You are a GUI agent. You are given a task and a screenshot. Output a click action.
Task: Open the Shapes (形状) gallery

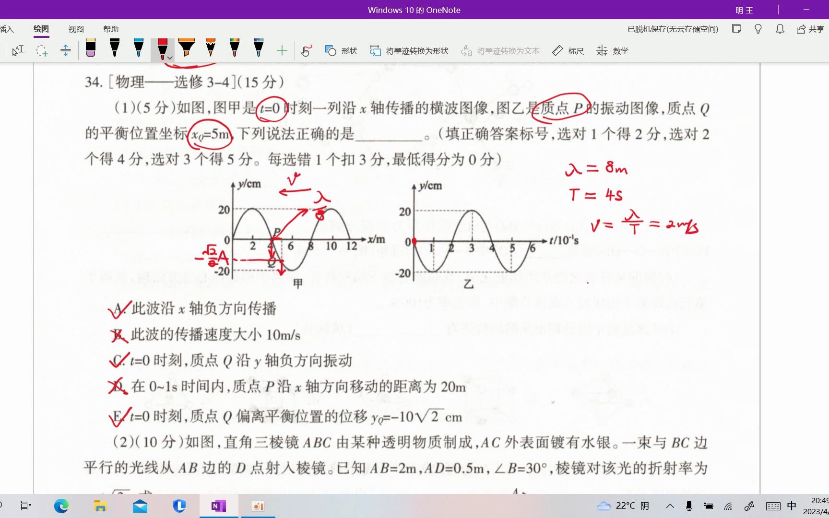pyautogui.click(x=341, y=50)
